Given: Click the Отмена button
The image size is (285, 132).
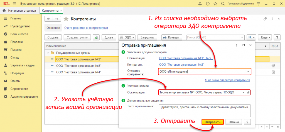Looking at the screenshot, I should tap(234, 122).
